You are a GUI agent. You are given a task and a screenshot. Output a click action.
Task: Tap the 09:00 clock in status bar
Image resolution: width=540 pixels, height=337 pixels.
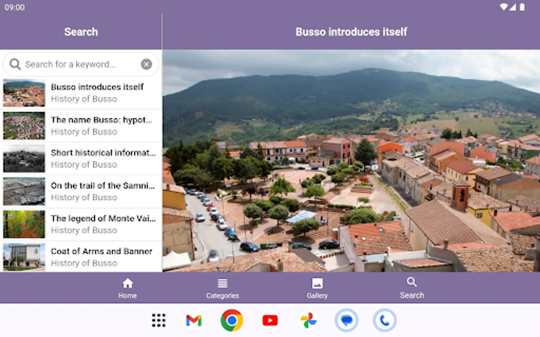(15, 7)
